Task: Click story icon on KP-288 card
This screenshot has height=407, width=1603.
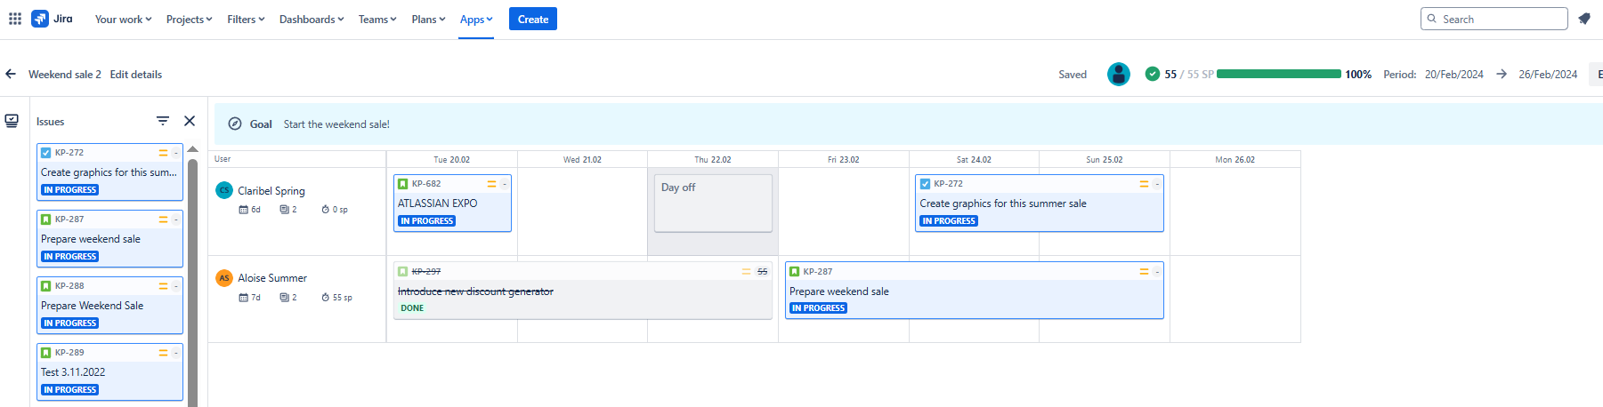Action: coord(46,286)
